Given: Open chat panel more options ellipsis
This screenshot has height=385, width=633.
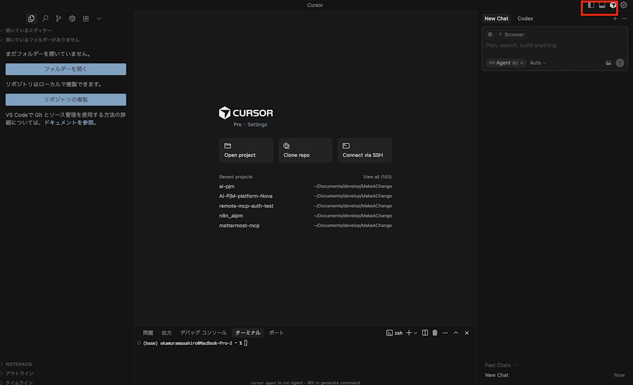Looking at the screenshot, I should [x=625, y=18].
